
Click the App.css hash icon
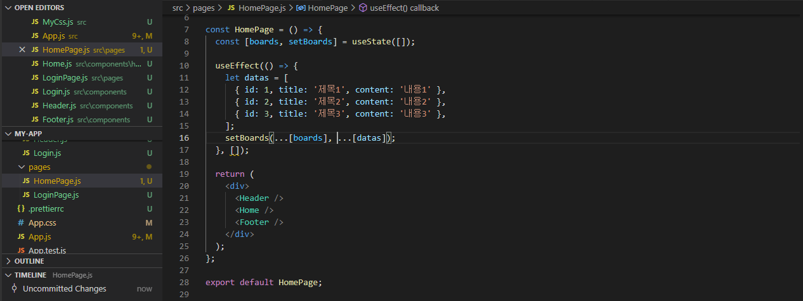tap(21, 223)
